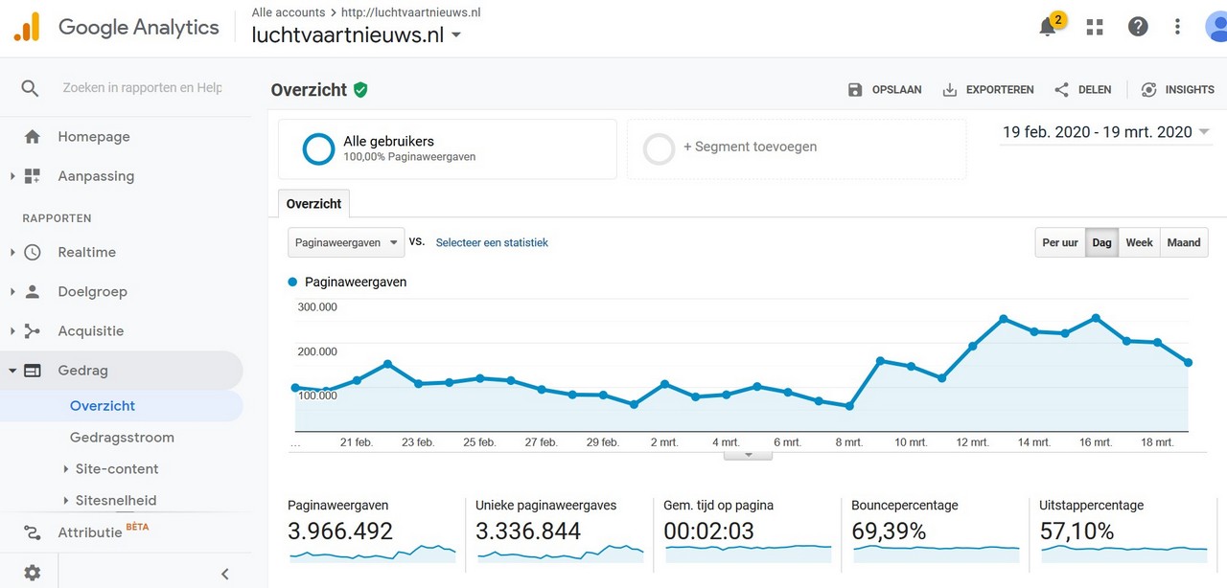
Task: Open the notifications bell icon
Action: pyautogui.click(x=1049, y=28)
